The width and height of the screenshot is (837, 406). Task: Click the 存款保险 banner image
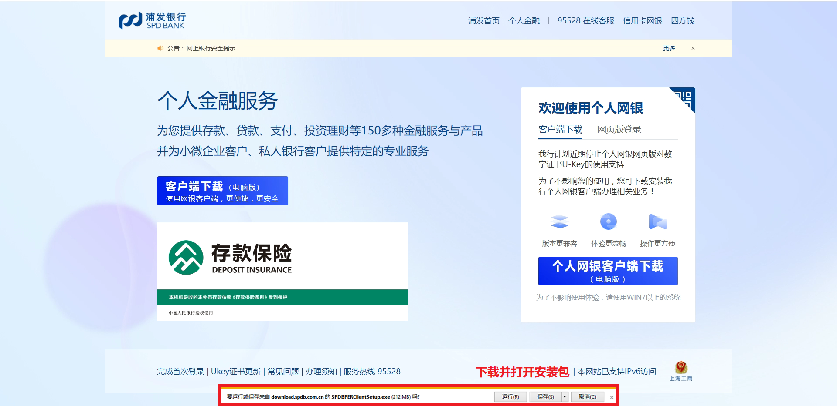282,272
